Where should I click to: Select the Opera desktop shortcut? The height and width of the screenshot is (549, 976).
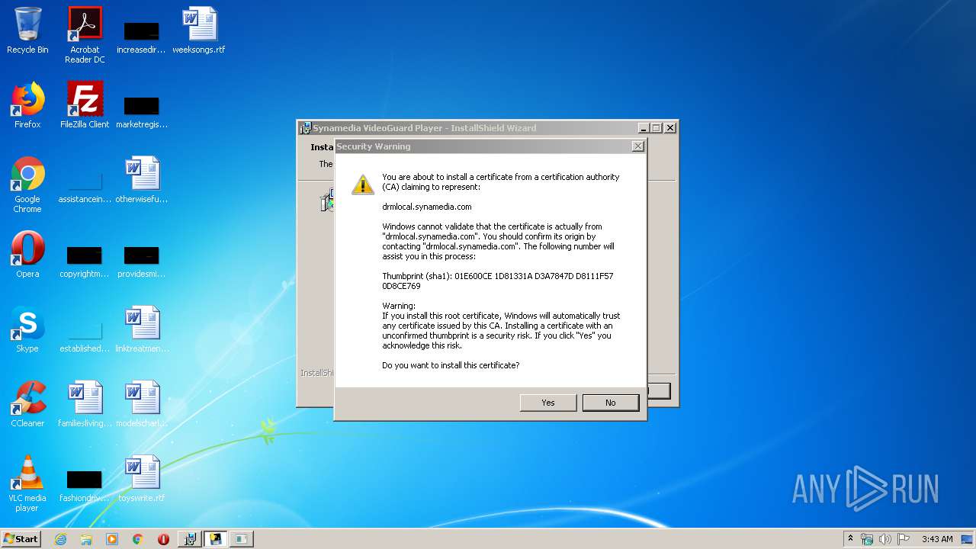coord(27,255)
